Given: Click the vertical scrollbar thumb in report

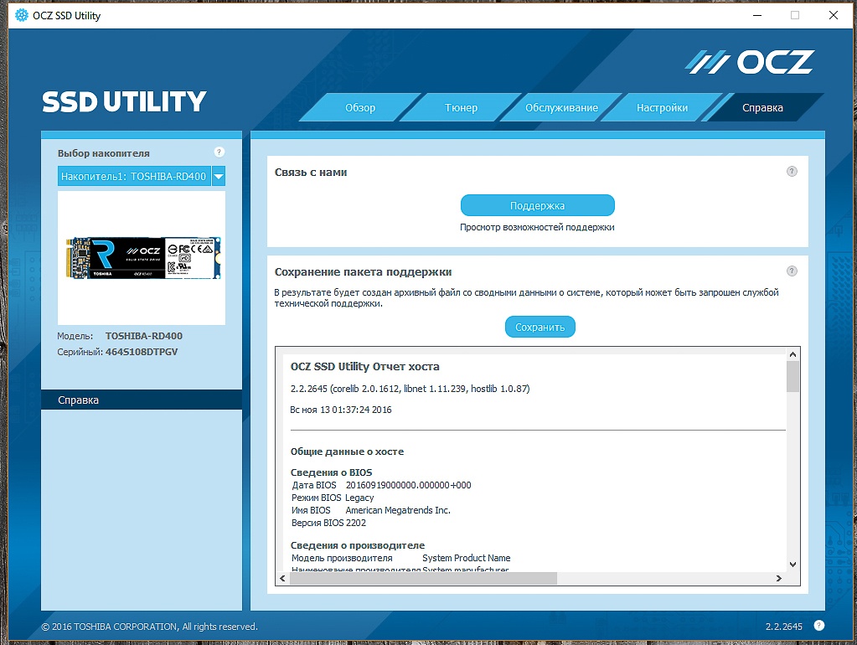Looking at the screenshot, I should point(792,376).
